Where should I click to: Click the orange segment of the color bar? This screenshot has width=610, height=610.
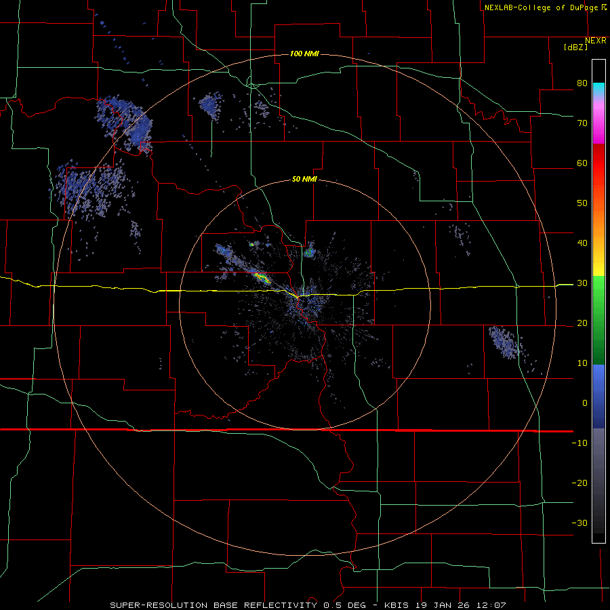(x=598, y=222)
